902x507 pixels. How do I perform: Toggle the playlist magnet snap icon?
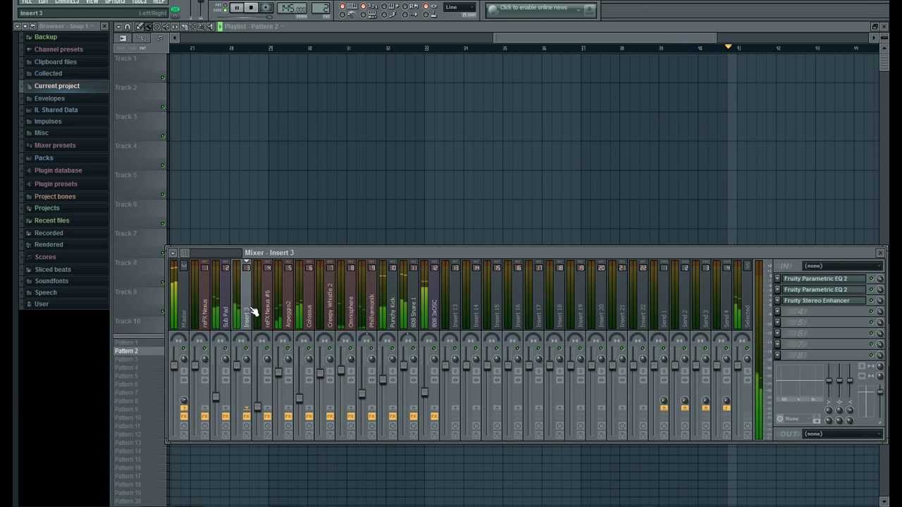click(128, 27)
